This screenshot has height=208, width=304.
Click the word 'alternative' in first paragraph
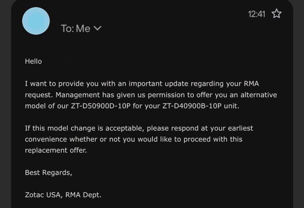[258, 95]
